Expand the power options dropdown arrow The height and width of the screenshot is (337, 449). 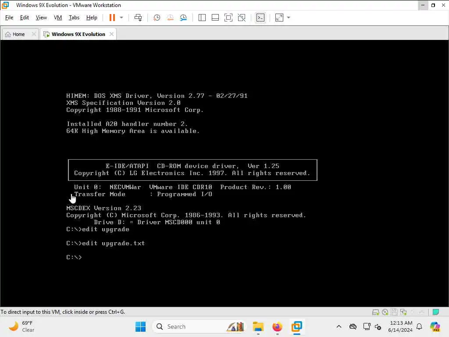[121, 18]
